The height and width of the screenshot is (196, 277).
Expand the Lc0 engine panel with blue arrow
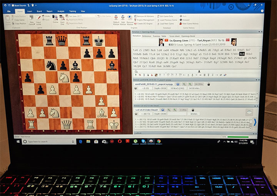point(255,122)
